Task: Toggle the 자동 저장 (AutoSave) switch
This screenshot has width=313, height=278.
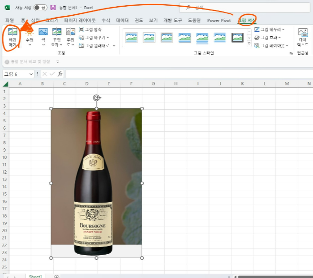Action: 40,8
